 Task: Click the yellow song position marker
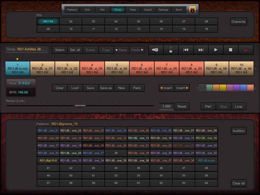[x=17, y=59]
